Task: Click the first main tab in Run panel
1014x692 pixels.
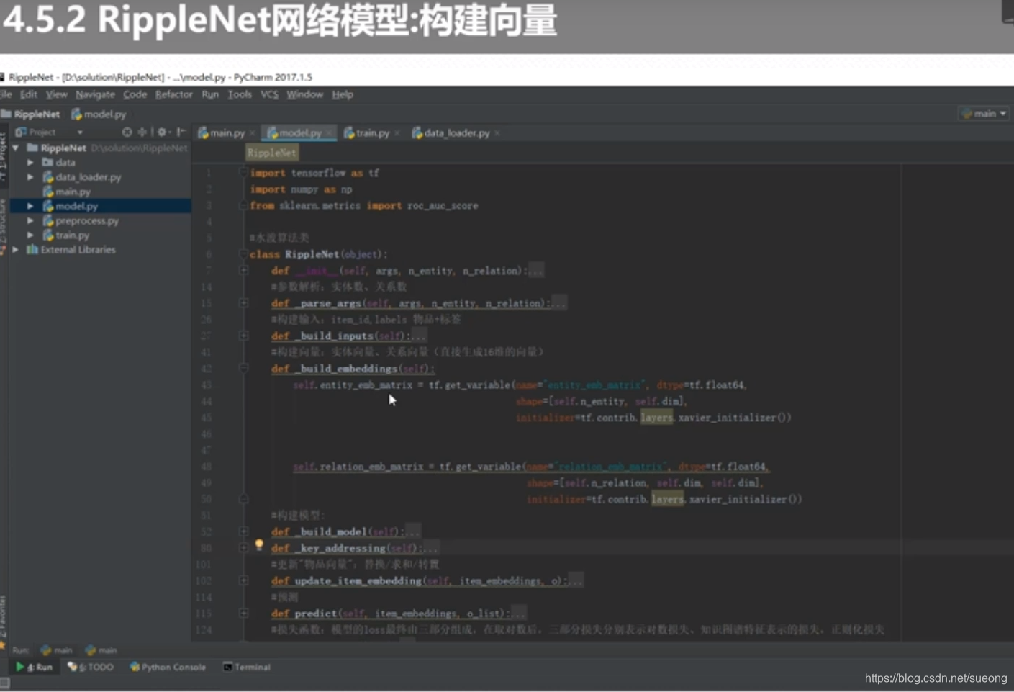Action: 57,650
